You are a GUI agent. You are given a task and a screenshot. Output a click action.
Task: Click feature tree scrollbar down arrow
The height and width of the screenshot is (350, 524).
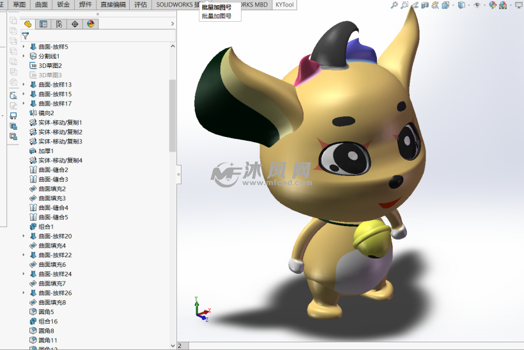coord(173,346)
